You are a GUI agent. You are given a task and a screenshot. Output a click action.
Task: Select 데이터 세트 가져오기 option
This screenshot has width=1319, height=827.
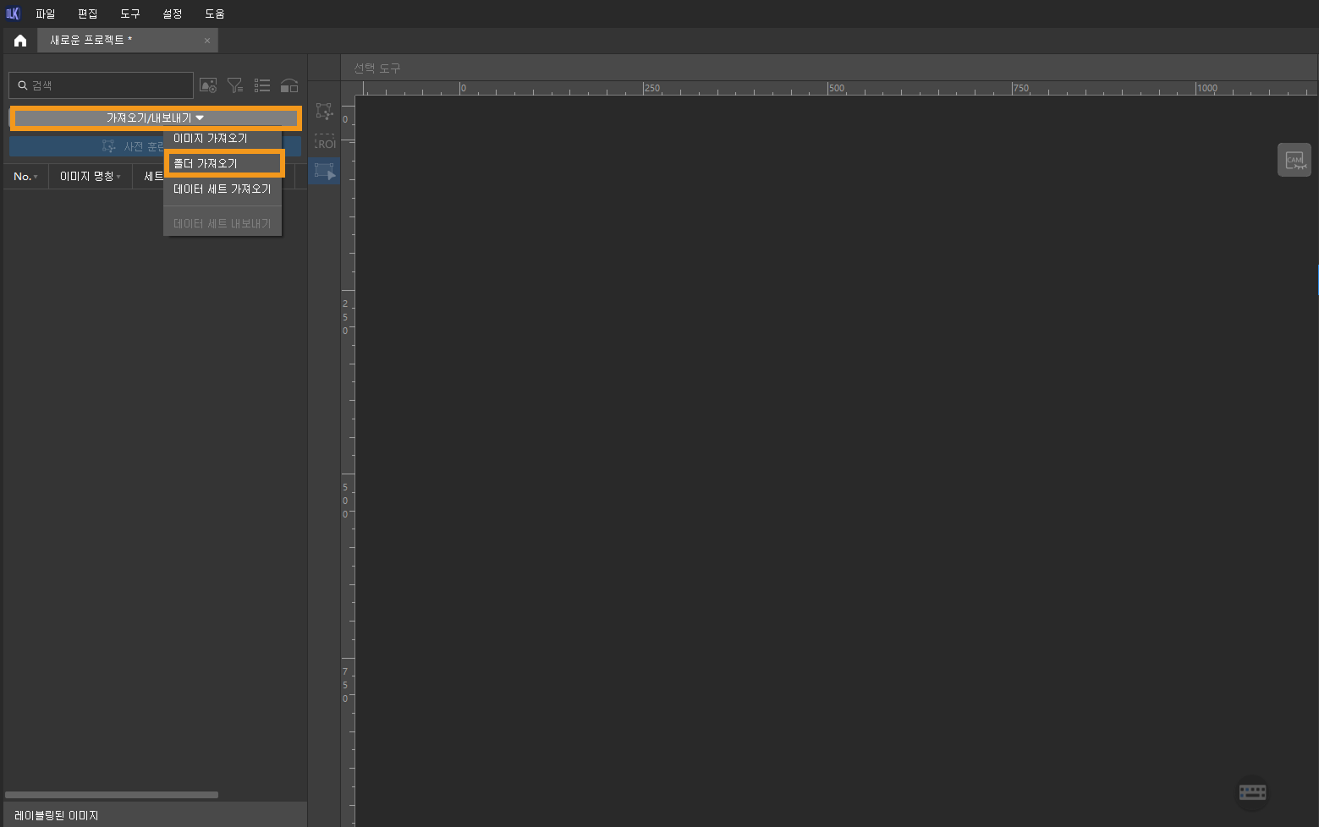click(x=222, y=189)
